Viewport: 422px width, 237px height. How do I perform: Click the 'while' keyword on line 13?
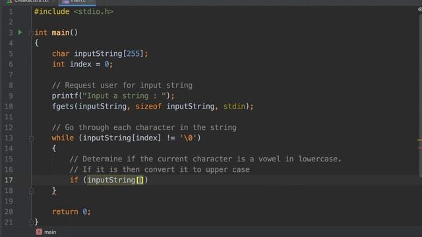63,138
